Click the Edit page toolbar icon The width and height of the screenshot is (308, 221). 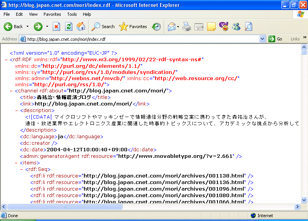point(199,27)
